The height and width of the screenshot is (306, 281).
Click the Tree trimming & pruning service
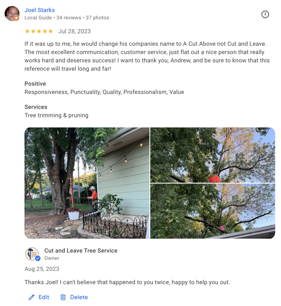point(56,115)
